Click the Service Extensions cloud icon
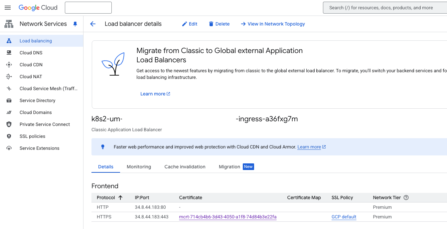447x229 pixels. (9, 148)
